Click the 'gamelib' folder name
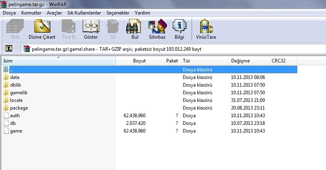Image resolution: width=326 pixels, height=170 pixels. coord(19,93)
